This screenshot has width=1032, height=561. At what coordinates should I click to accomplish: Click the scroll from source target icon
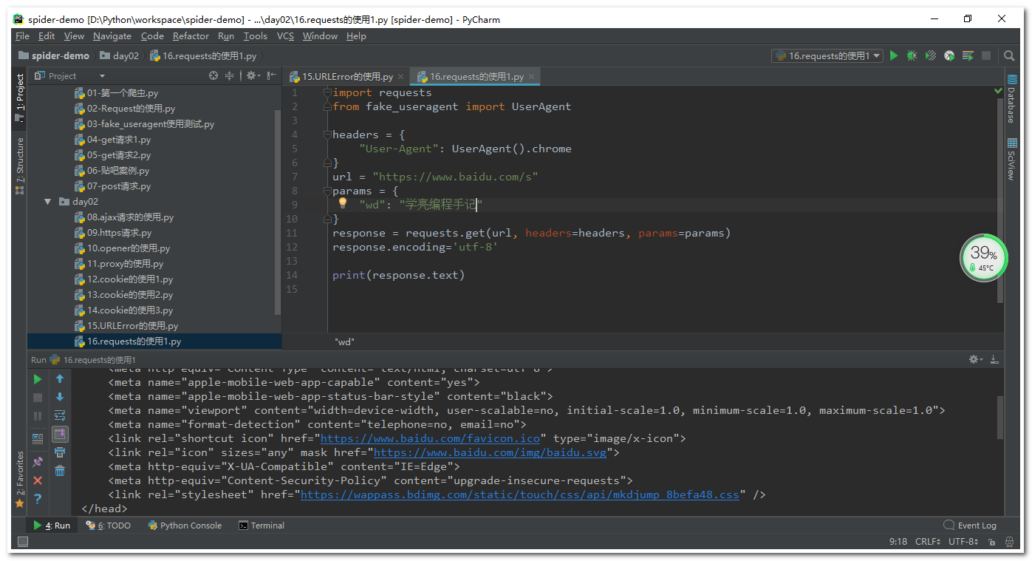213,75
